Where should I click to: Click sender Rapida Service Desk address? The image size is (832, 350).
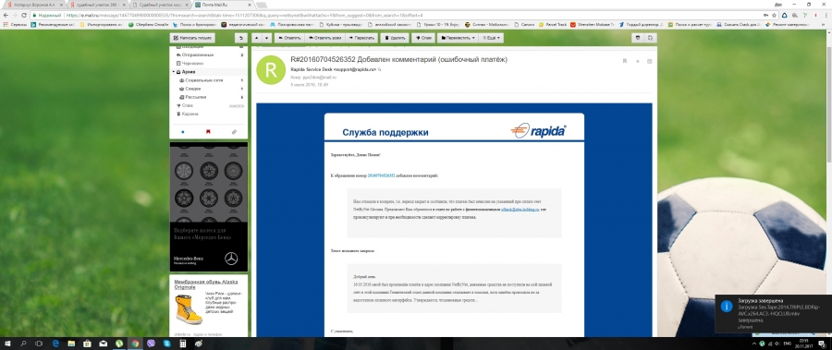[334, 69]
